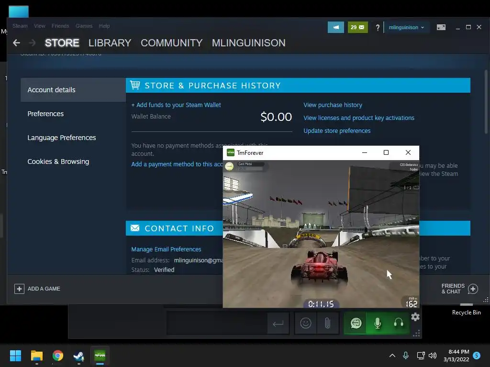Screen dimensions: 490x367
Task: Click the TmForever window title icon
Action: [x=231, y=152]
